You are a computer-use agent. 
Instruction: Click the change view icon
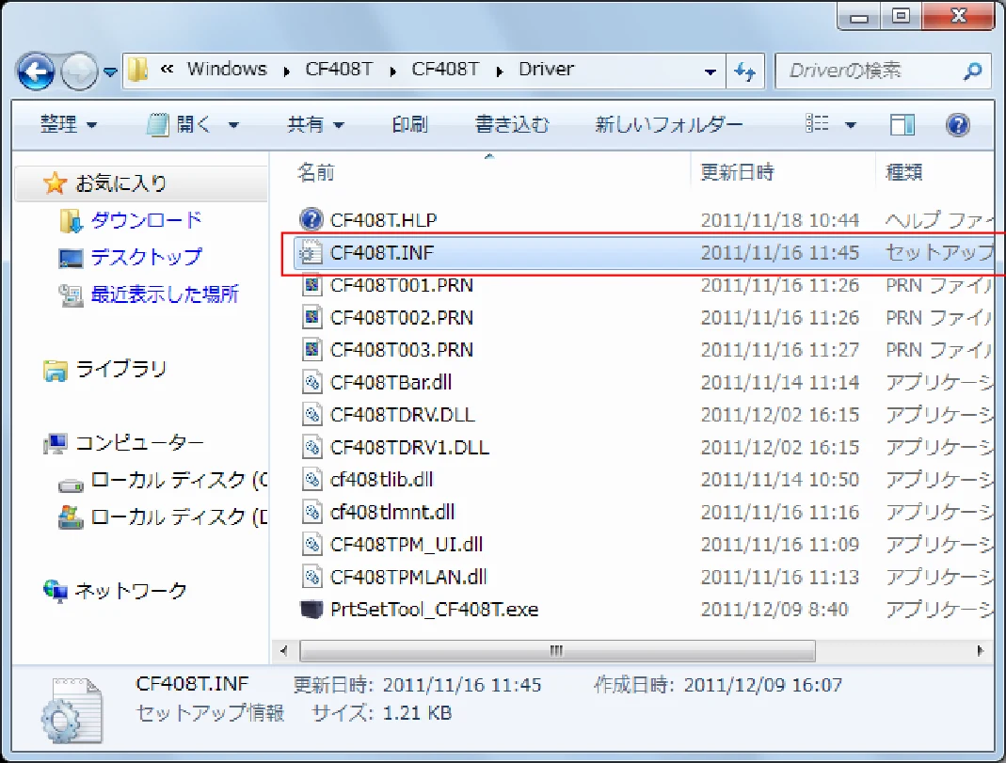tap(818, 123)
